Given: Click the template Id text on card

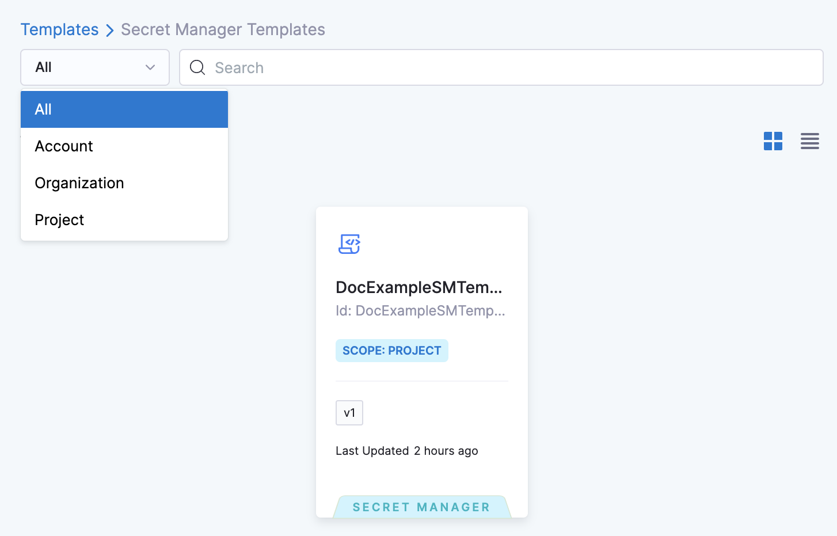Looking at the screenshot, I should tap(420, 311).
